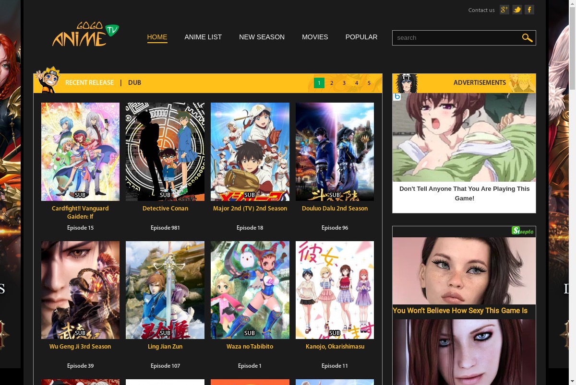Open Ling Jian Zun poster thumbnail
This screenshot has height=385, width=576.
coord(165,290)
